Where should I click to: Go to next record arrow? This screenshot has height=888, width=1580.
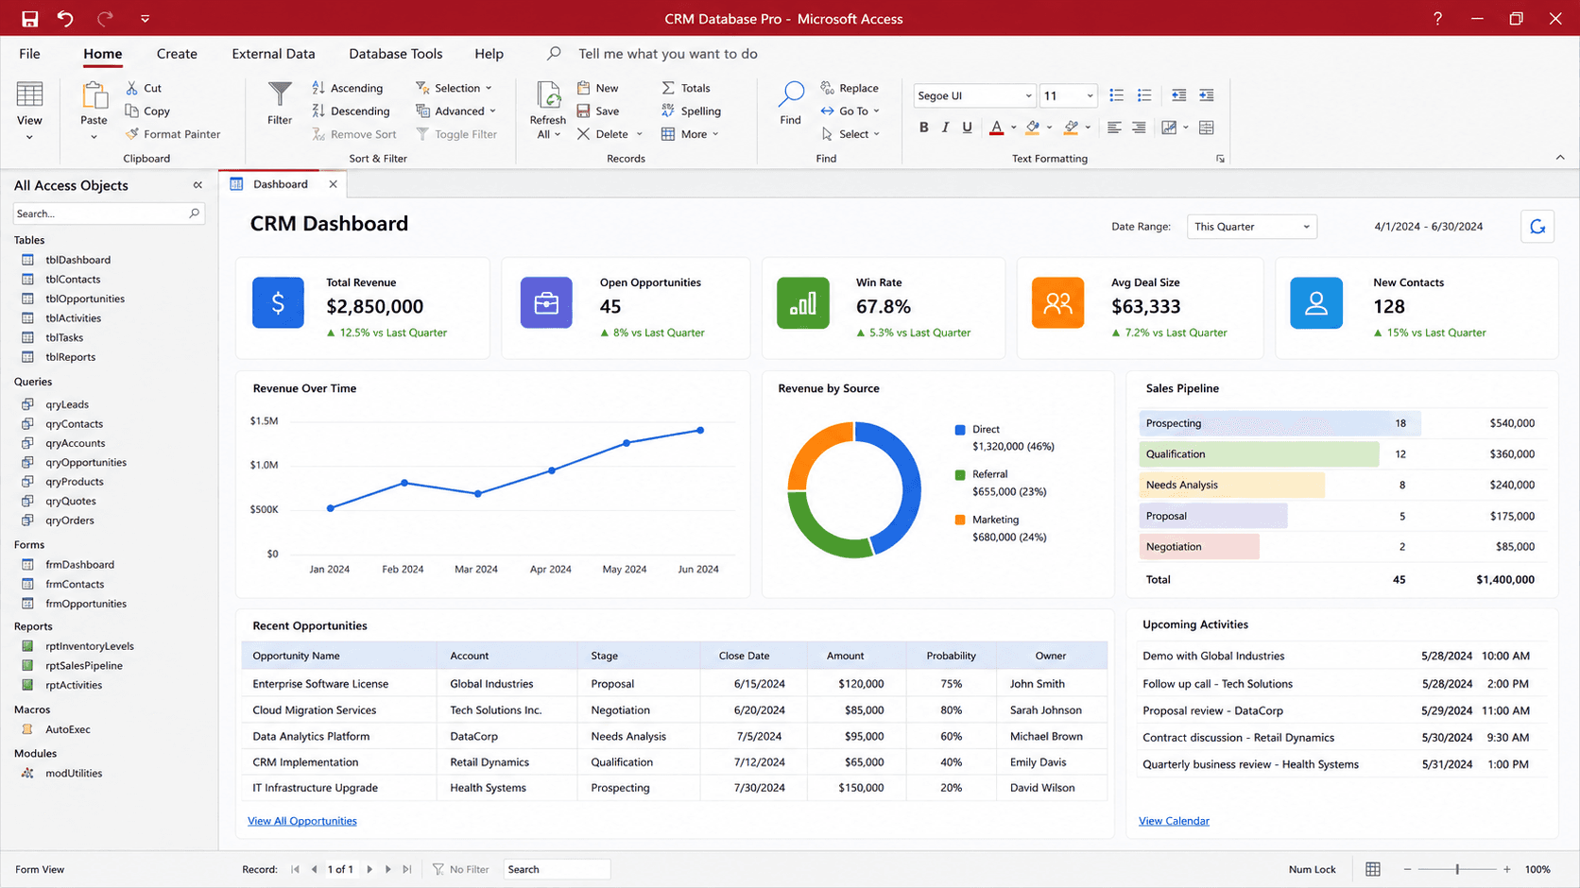369,869
